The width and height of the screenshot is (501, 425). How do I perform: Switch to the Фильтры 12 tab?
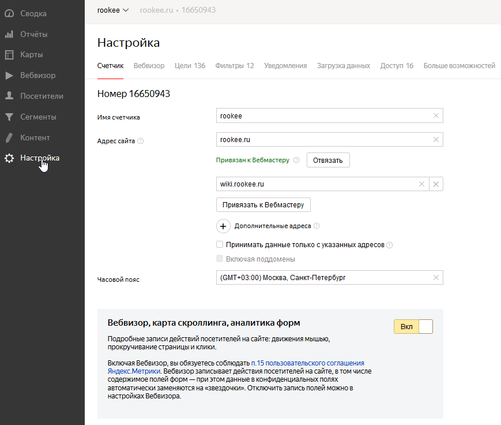click(x=234, y=66)
